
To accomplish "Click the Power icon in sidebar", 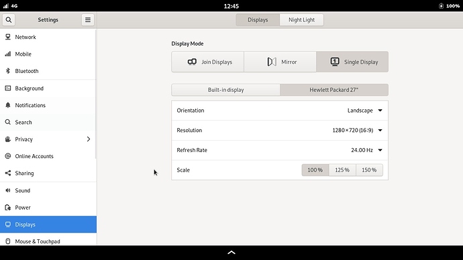I will [8, 208].
